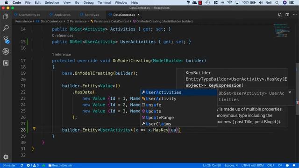299x168 pixels.
Task: Open notifications bell in status bar
Action: coord(294,165)
